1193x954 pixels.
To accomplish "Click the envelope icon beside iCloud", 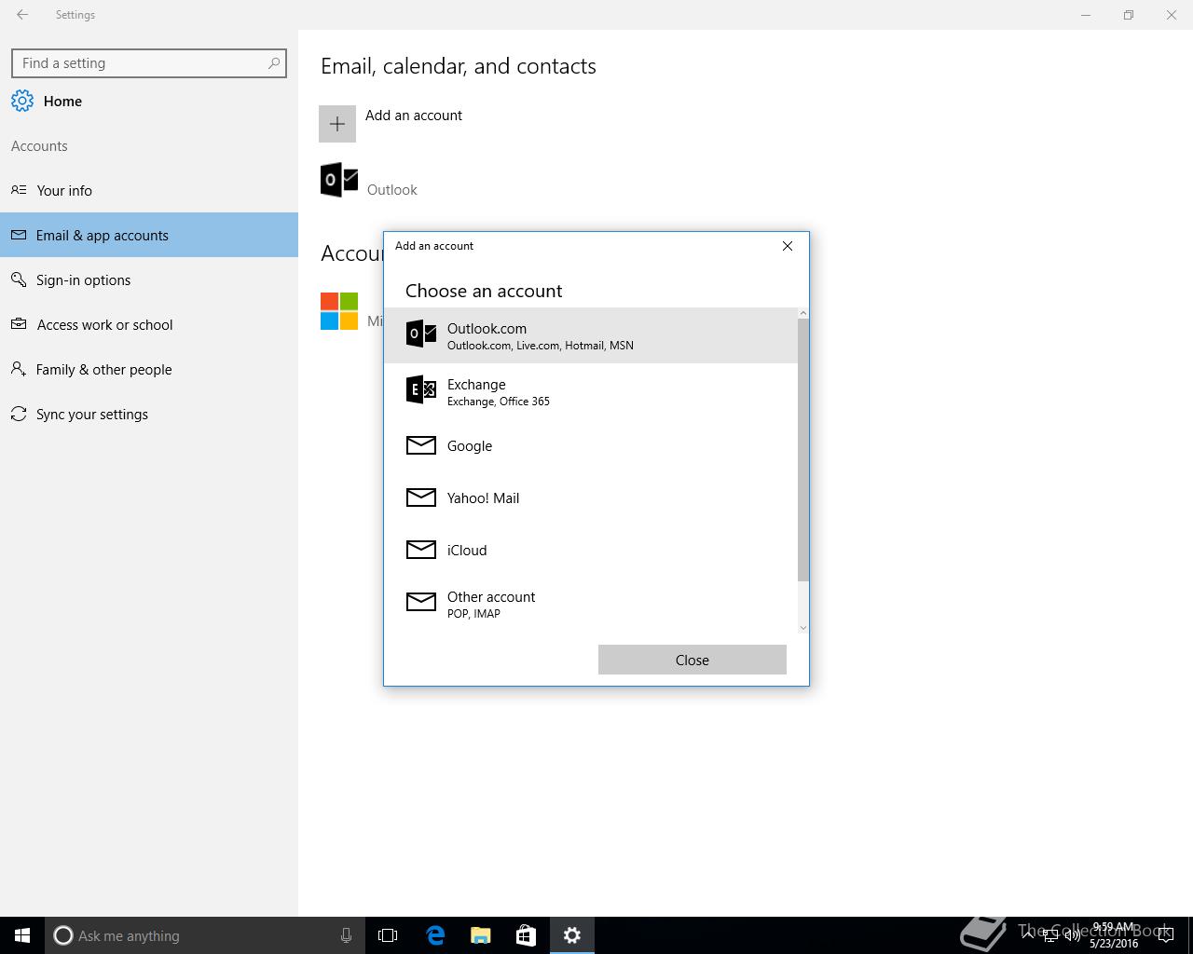I will (x=421, y=550).
